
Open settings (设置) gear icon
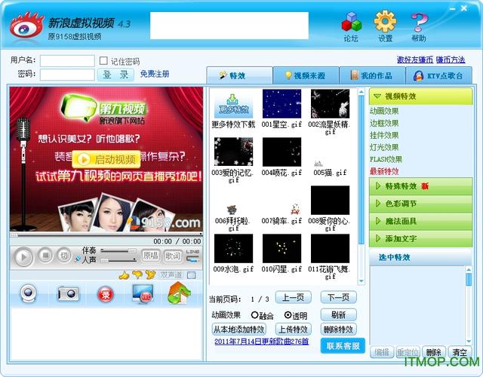(x=385, y=24)
